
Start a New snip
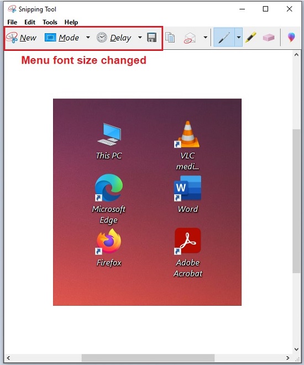(21, 38)
